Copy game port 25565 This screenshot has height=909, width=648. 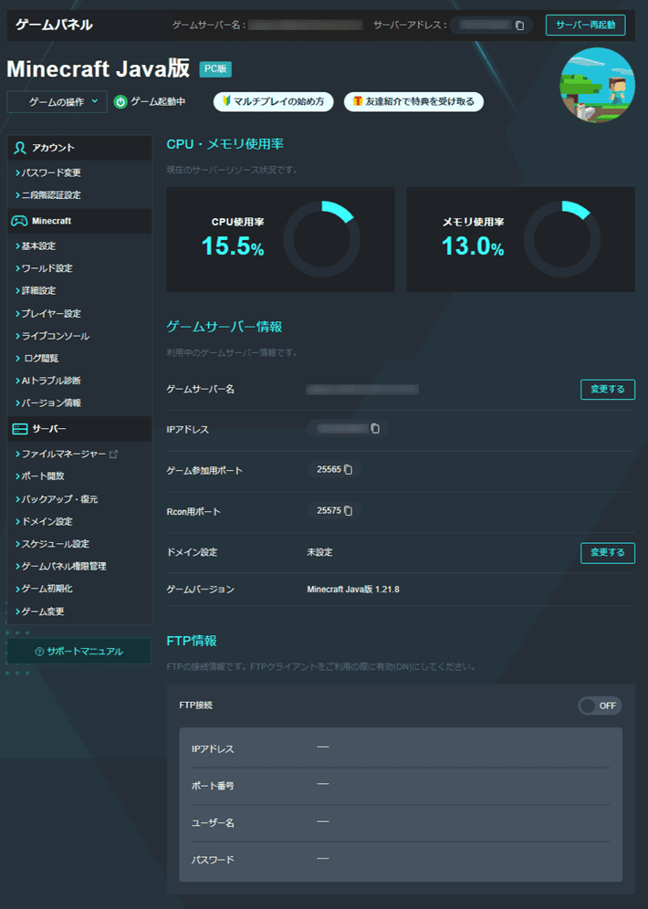point(348,469)
